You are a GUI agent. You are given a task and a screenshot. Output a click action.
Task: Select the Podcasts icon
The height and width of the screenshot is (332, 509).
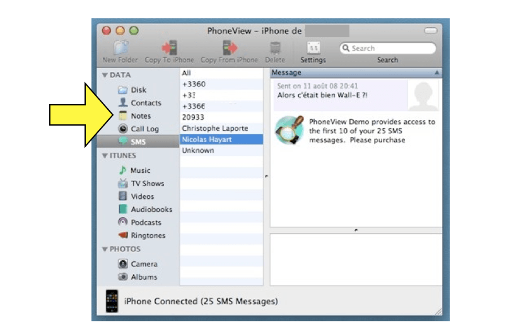(x=123, y=222)
